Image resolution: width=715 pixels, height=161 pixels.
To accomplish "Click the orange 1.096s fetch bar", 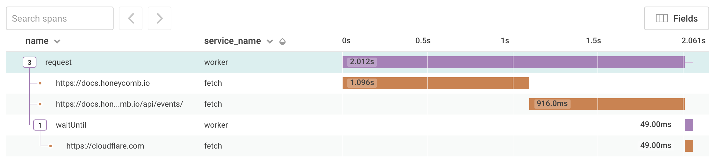I will click(460, 83).
